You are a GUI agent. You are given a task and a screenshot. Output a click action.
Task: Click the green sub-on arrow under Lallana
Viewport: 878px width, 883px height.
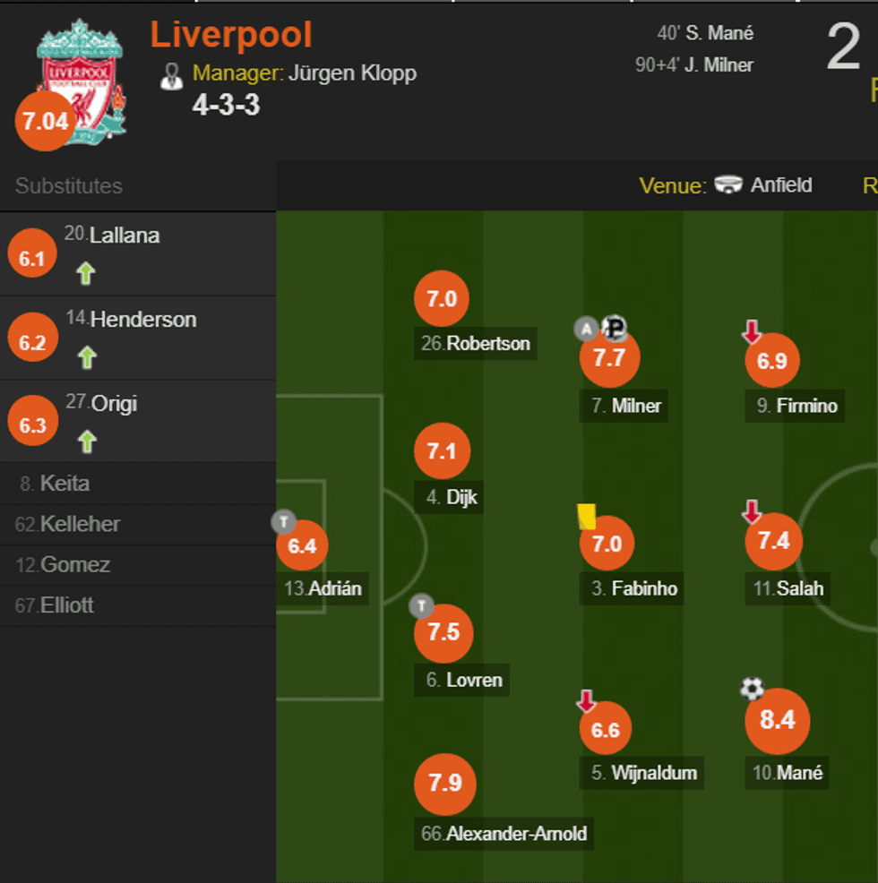point(86,274)
